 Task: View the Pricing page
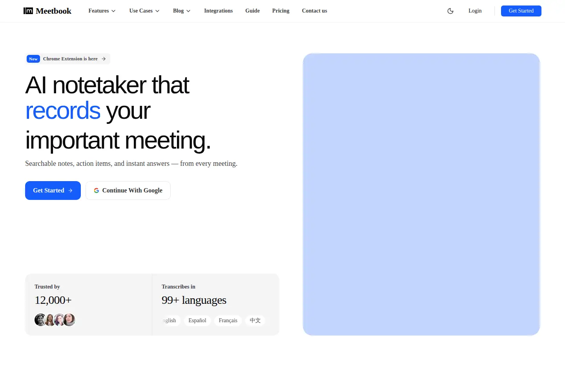pos(281,11)
